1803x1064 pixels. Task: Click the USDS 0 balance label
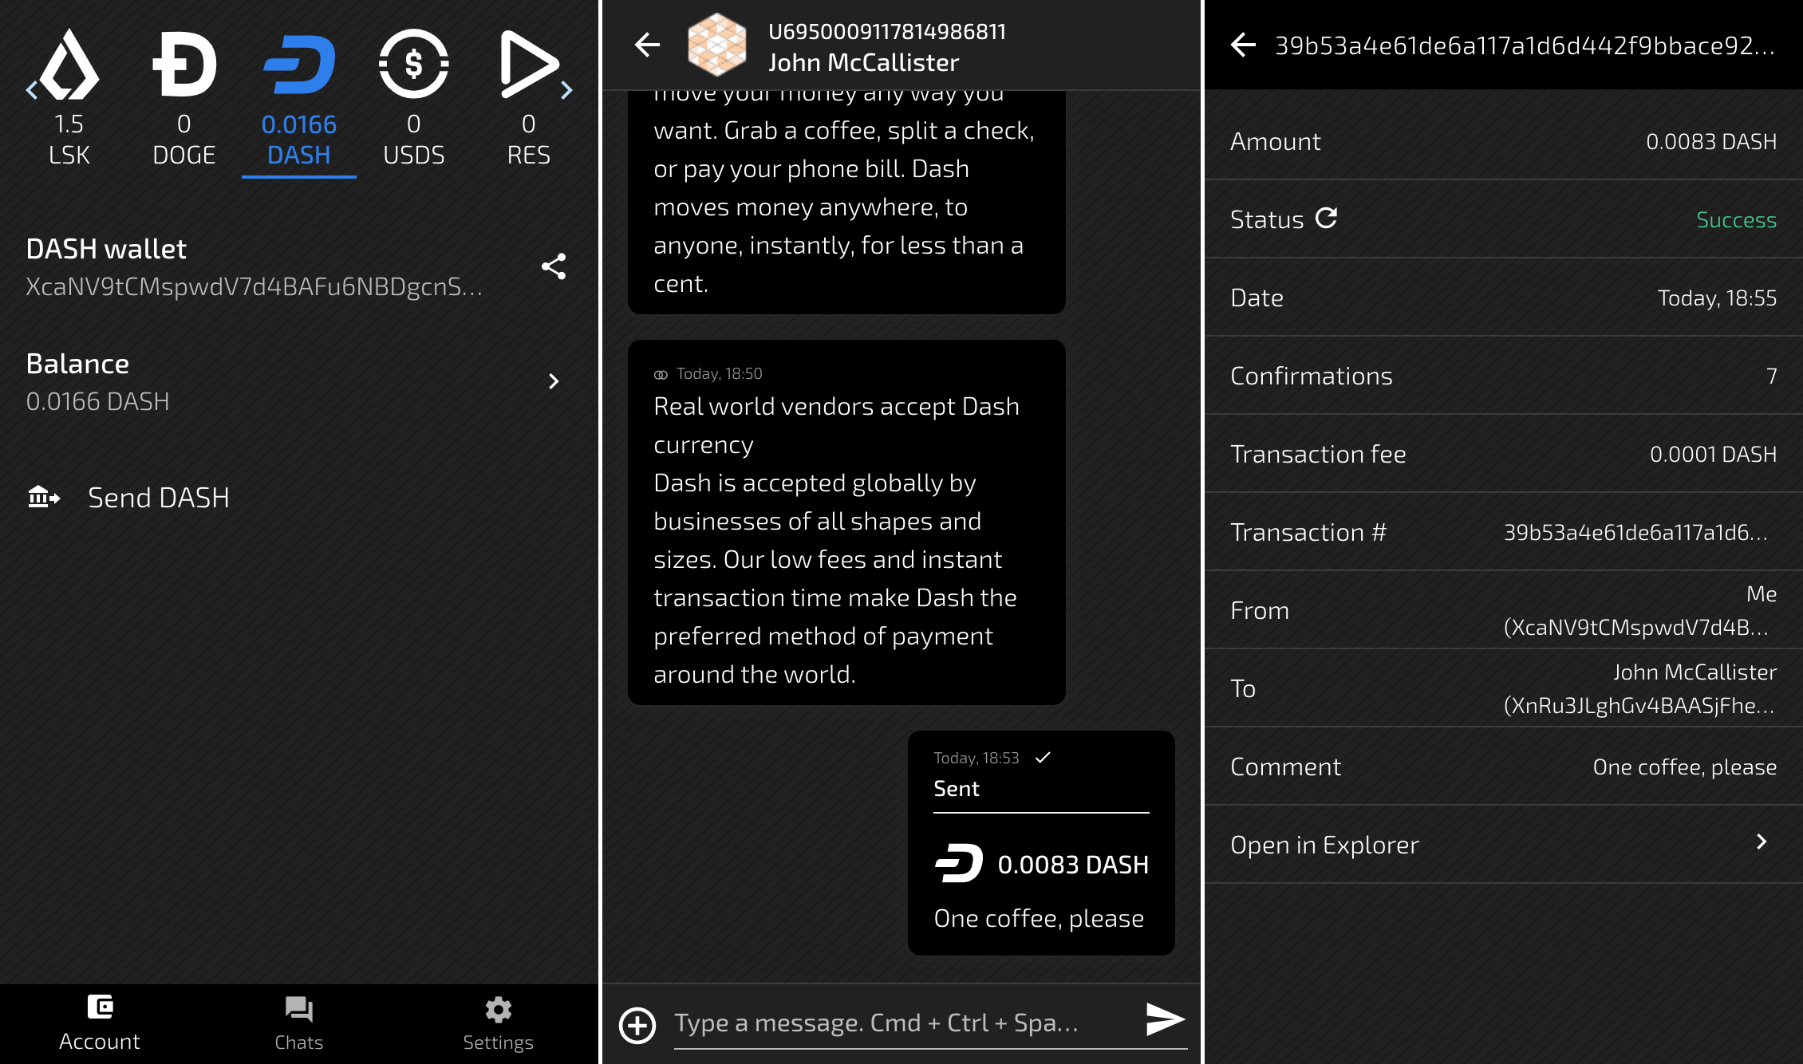(413, 124)
